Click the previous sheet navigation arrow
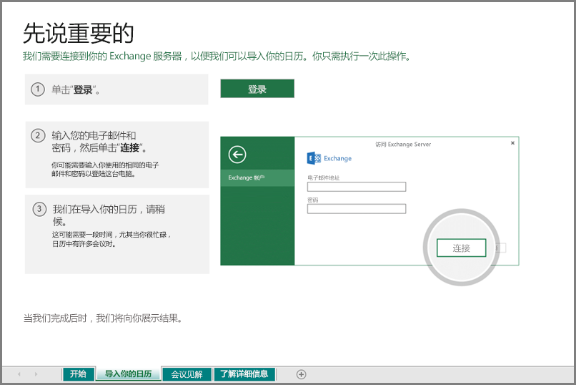The width and height of the screenshot is (576, 385). [x=19, y=374]
